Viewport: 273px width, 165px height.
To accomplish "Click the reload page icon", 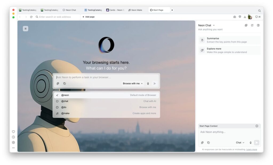I will pyautogui.click(x=31, y=17).
